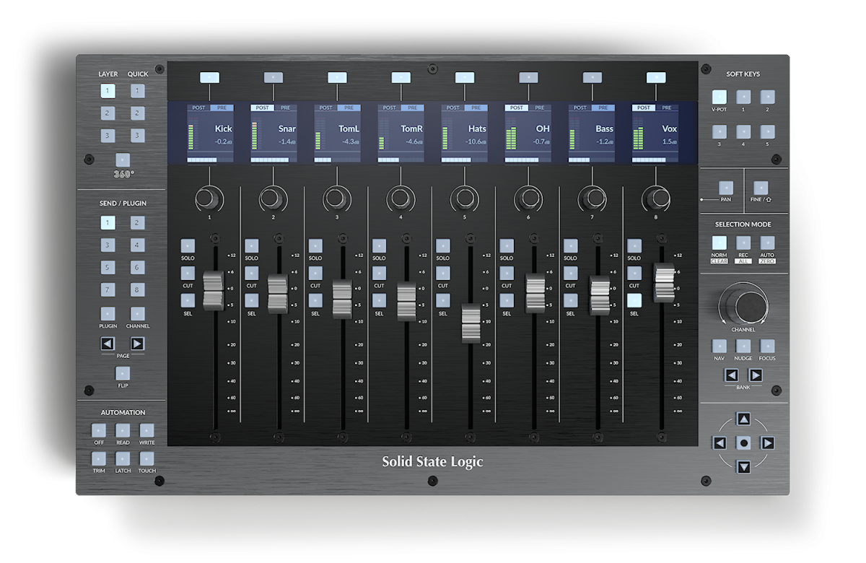Select POST tab on the OH display
Viewport: 866px width, 563px height.
515,107
